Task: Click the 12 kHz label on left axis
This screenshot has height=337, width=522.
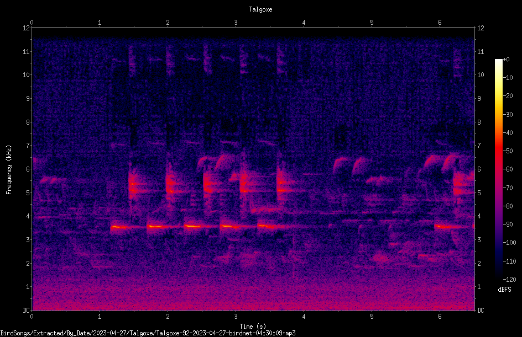Action: (x=26, y=28)
